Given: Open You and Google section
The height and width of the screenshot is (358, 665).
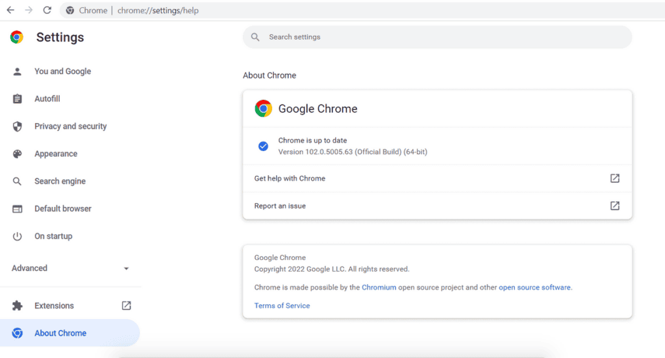Looking at the screenshot, I should point(63,71).
